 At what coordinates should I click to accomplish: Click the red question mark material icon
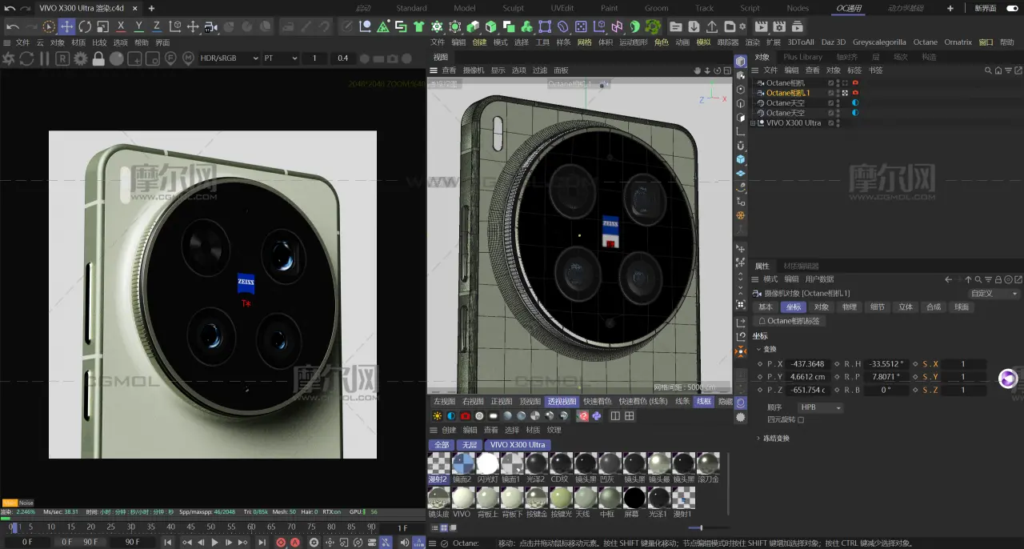point(582,416)
